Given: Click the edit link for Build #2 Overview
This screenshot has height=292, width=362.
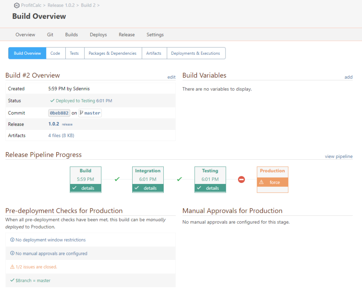Looking at the screenshot, I should tap(171, 77).
